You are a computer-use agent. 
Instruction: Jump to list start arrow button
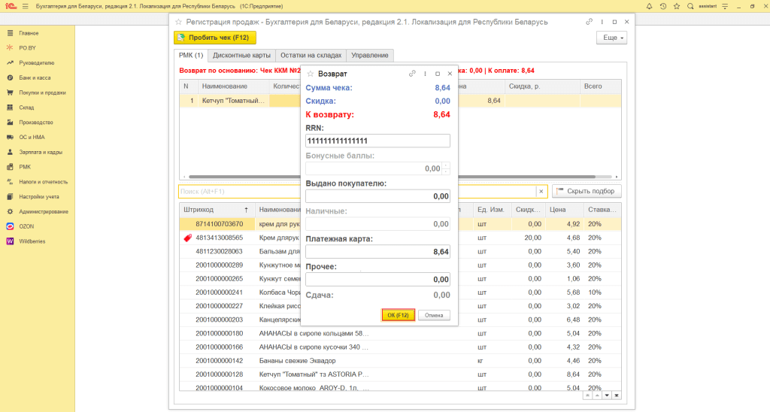(x=588, y=395)
